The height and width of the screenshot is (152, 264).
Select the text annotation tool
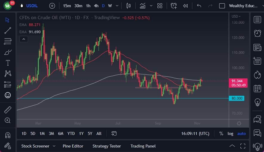pos(8,63)
